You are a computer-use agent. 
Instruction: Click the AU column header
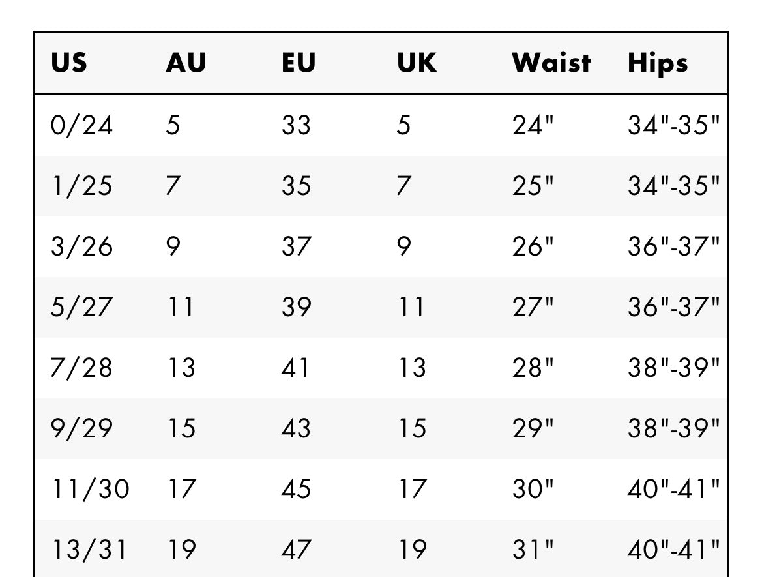[186, 63]
